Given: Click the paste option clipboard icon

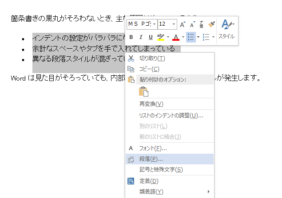Looking at the screenshot, I should click(x=143, y=91).
